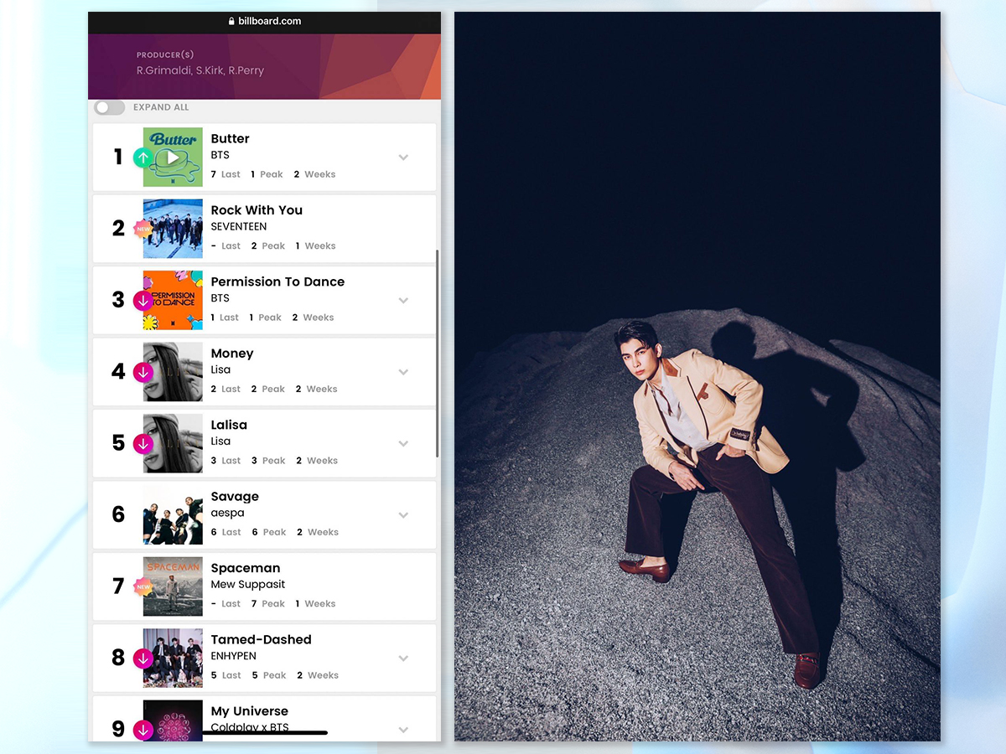
Task: Click the down-arrow icon on My Universe
Action: (143, 730)
